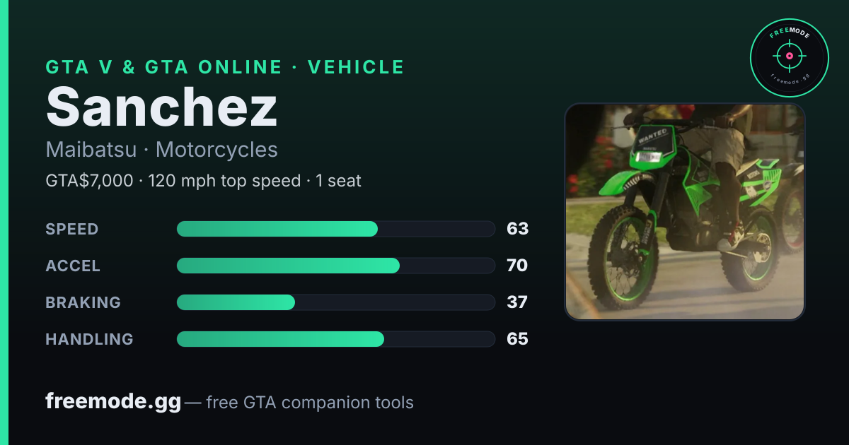Select the Sanchez vehicle title
This screenshot has width=849, height=445.
(162, 107)
